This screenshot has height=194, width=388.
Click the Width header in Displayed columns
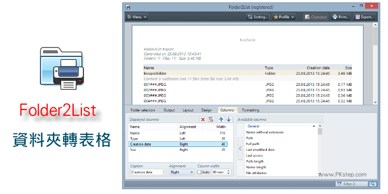215,127
